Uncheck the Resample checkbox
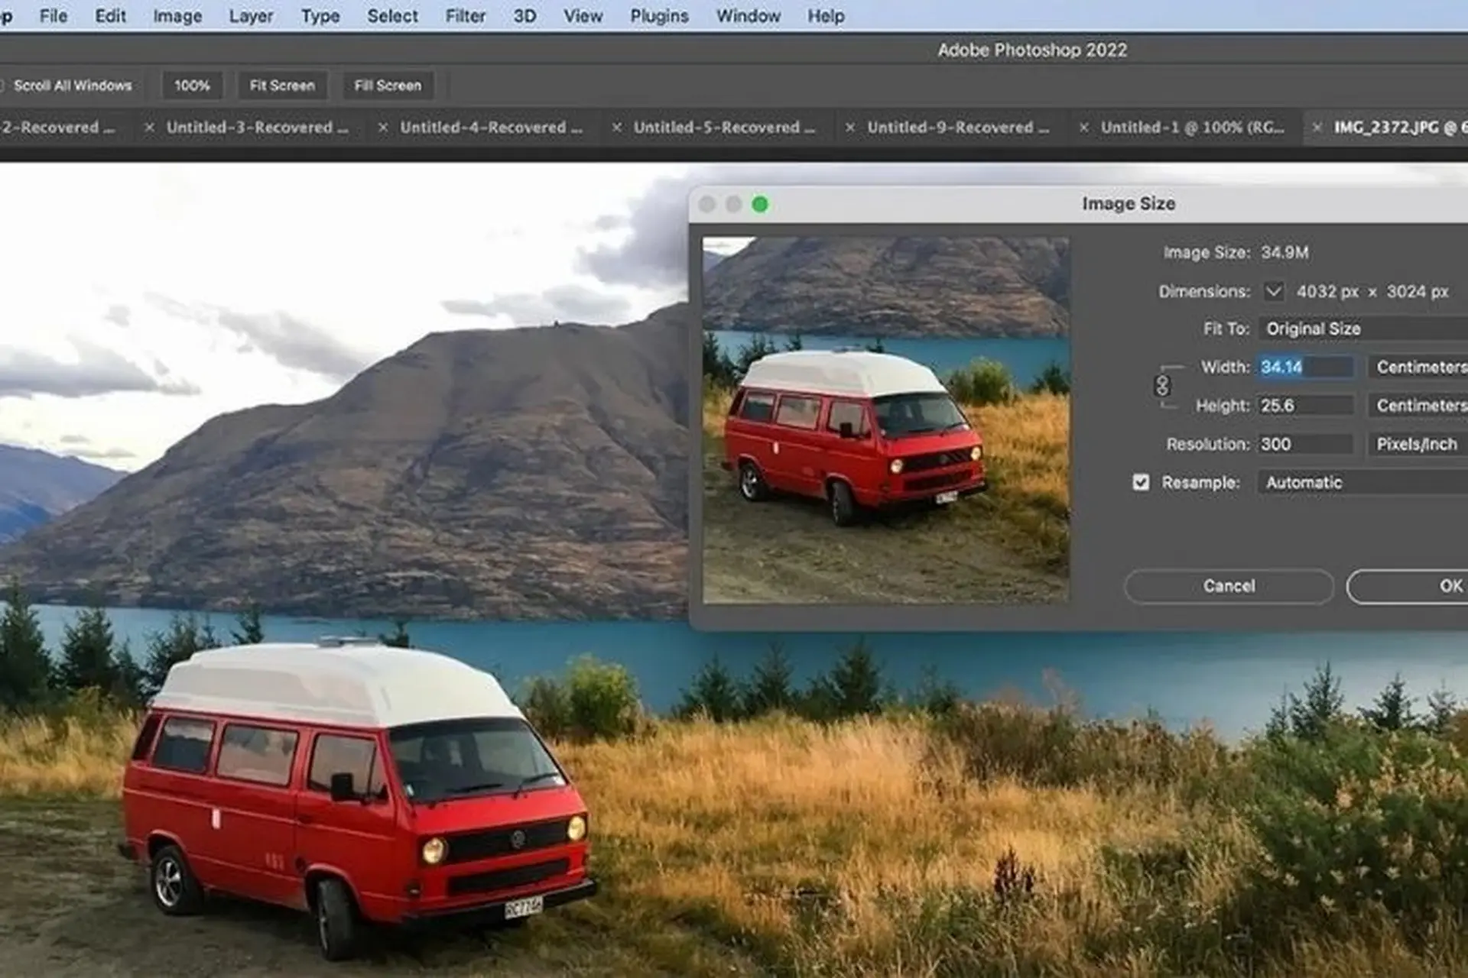The width and height of the screenshot is (1468, 978). coord(1141,482)
